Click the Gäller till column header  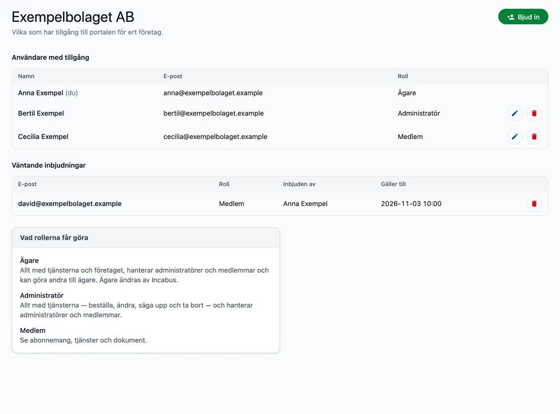click(x=393, y=184)
